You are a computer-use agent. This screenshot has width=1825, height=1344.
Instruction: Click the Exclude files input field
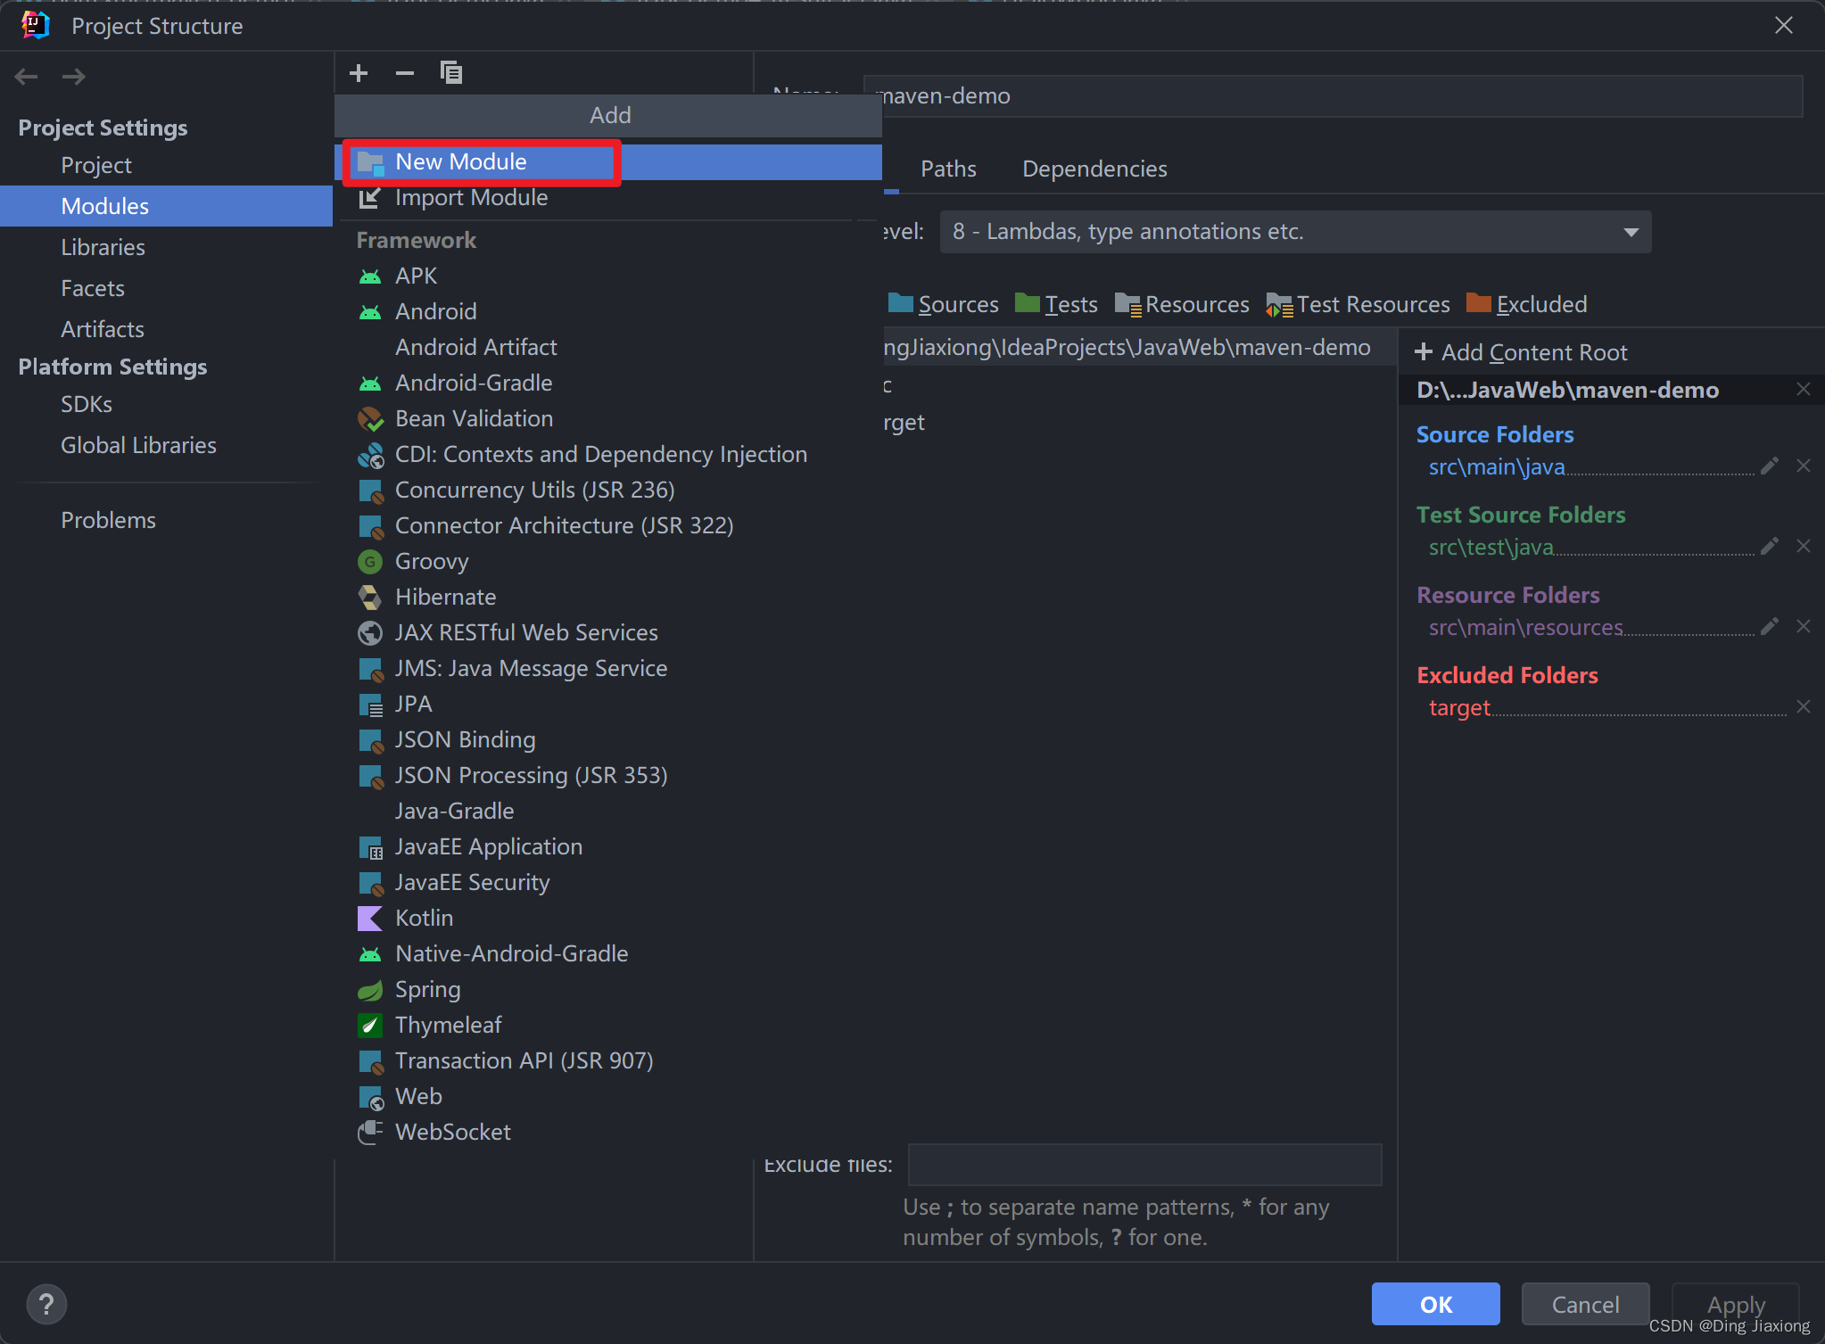click(x=1144, y=1164)
